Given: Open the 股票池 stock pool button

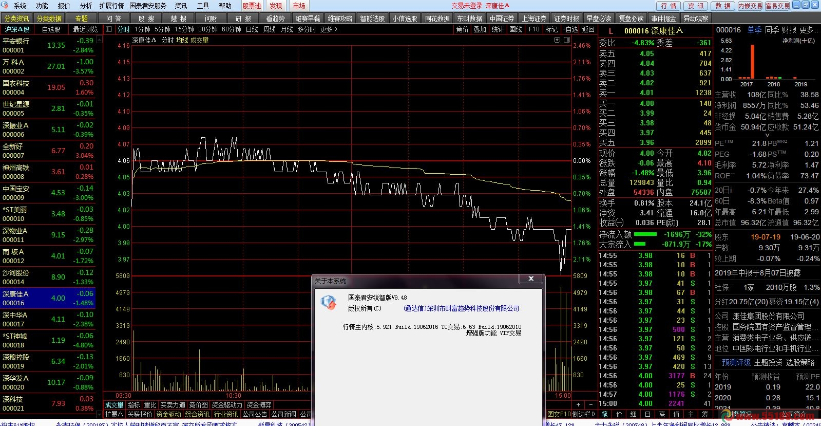Looking at the screenshot, I should point(252,6).
